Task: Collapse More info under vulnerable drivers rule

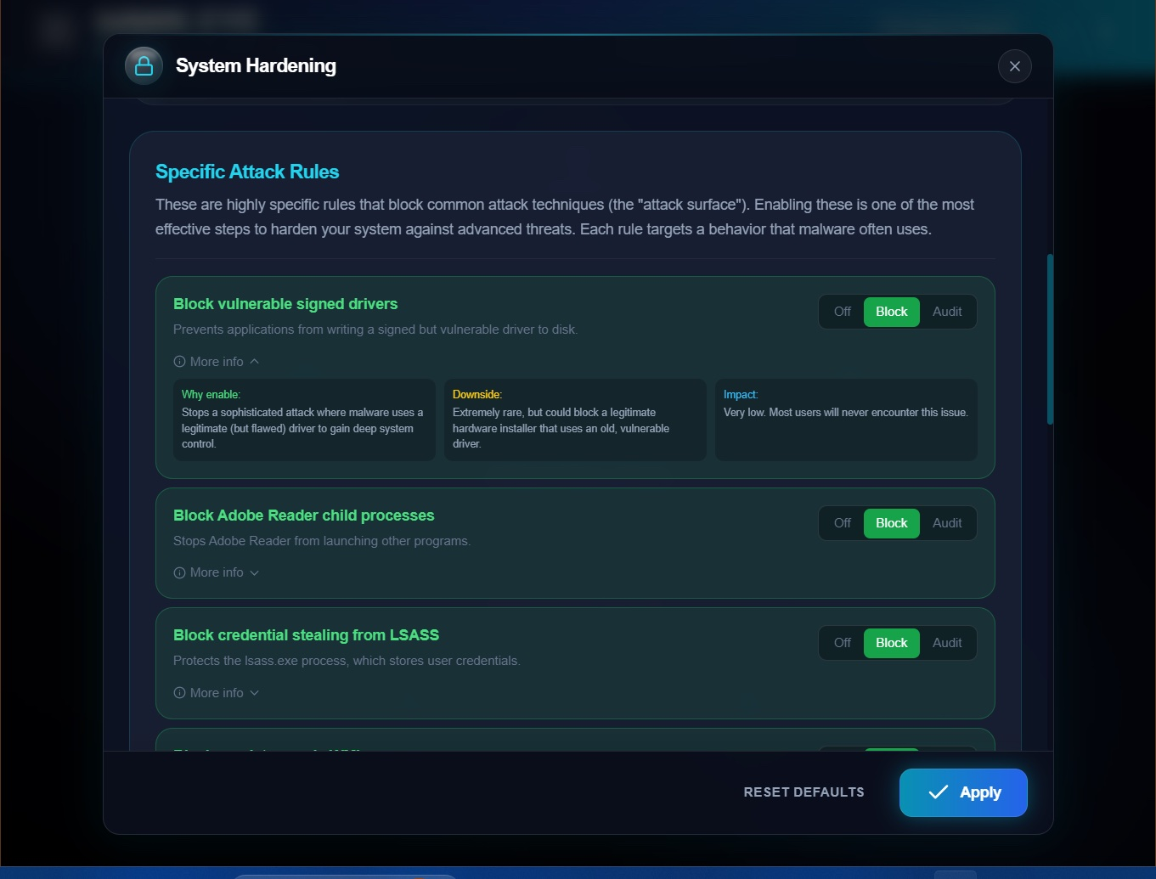Action: pyautogui.click(x=216, y=361)
